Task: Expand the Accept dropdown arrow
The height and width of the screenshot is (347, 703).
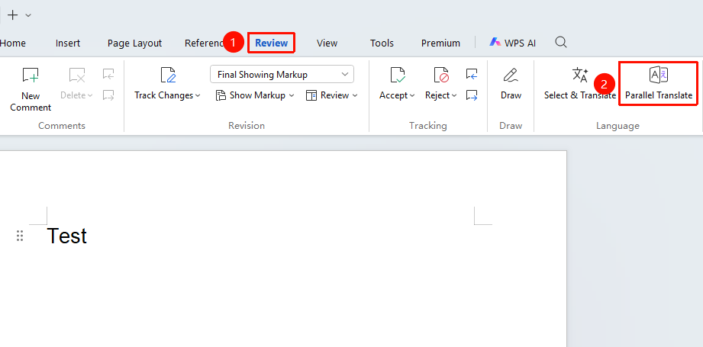Action: coord(412,95)
